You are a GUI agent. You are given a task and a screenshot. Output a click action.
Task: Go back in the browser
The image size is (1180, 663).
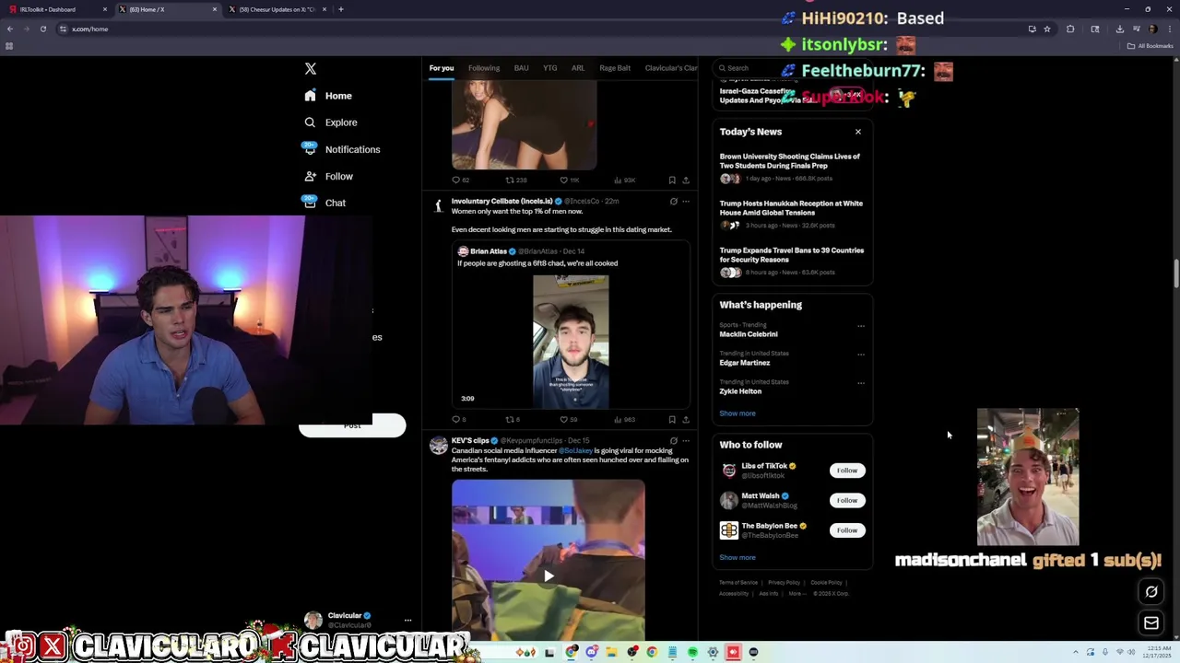(x=10, y=29)
